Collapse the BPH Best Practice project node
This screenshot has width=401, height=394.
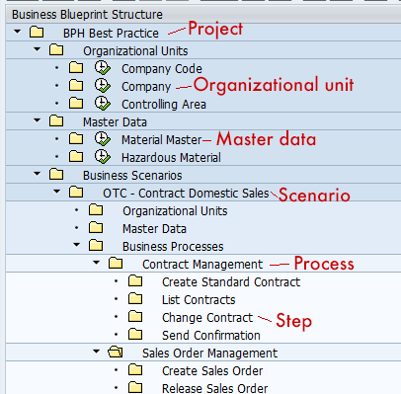[17, 32]
